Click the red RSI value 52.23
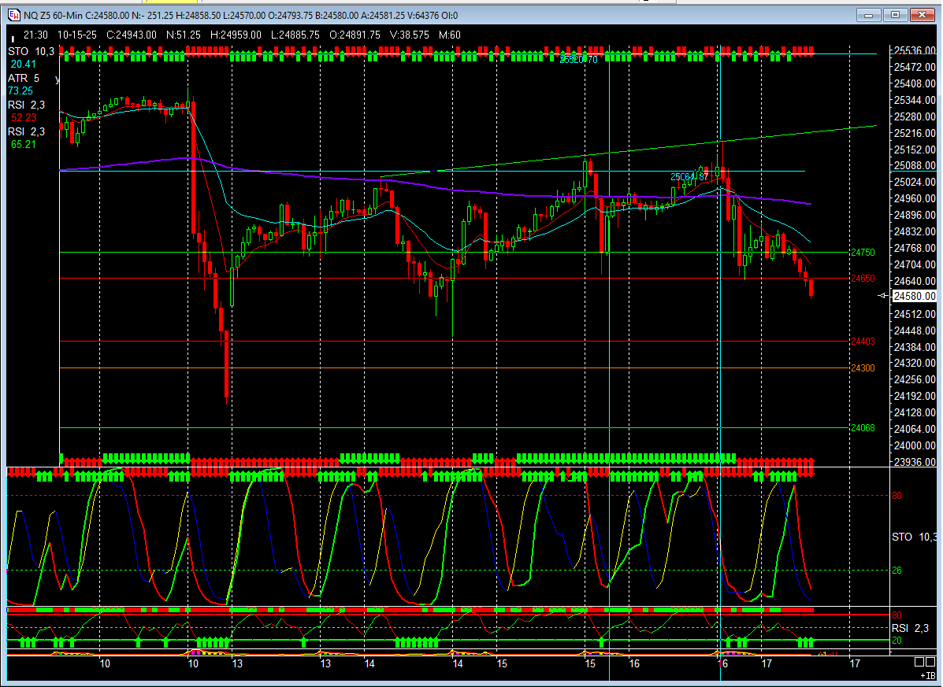This screenshot has height=687, width=943. pyautogui.click(x=23, y=118)
